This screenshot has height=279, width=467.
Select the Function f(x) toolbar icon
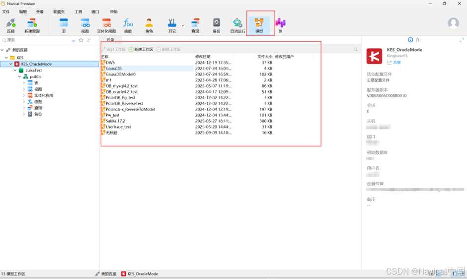(128, 26)
